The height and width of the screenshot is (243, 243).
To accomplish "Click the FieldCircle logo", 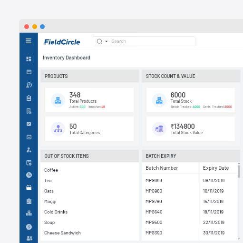I will click(62, 42).
